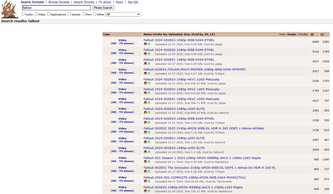Click seeder count 2417
The image size is (333, 194).
316,71
